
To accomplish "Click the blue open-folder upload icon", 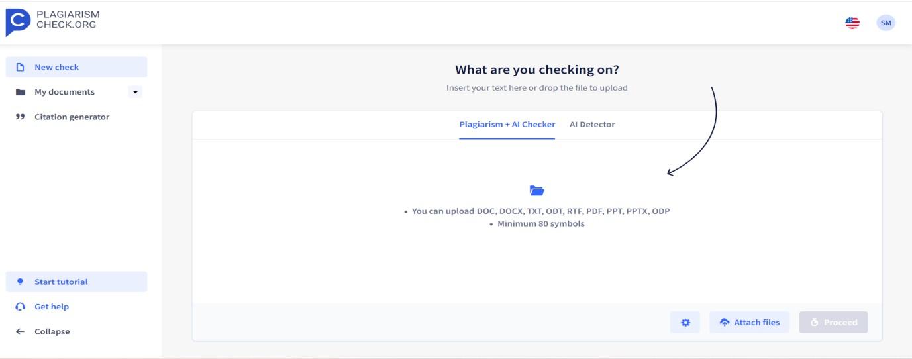I will (x=536, y=191).
